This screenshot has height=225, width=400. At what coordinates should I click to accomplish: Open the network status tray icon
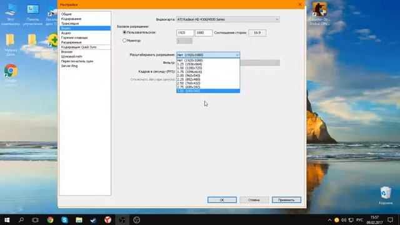tap(351, 220)
